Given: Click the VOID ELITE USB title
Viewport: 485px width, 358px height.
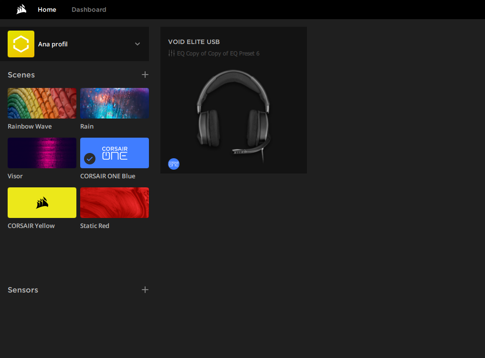Looking at the screenshot, I should 194,42.
